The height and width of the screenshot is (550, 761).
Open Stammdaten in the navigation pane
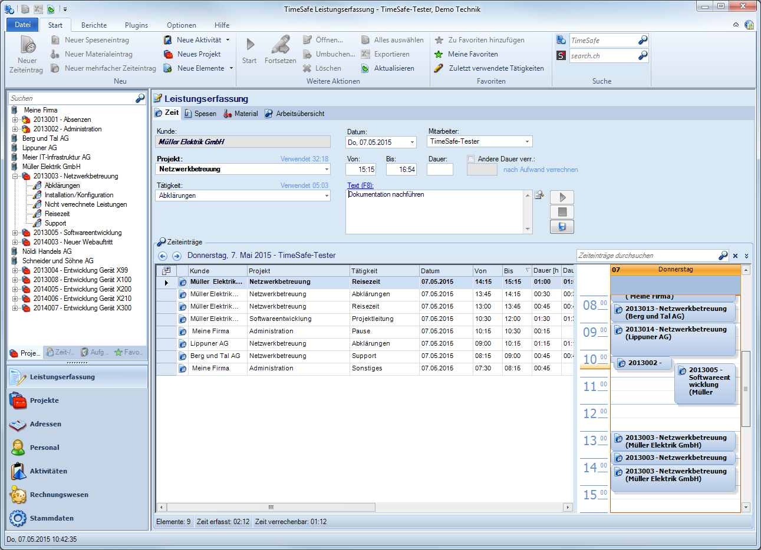coord(78,518)
